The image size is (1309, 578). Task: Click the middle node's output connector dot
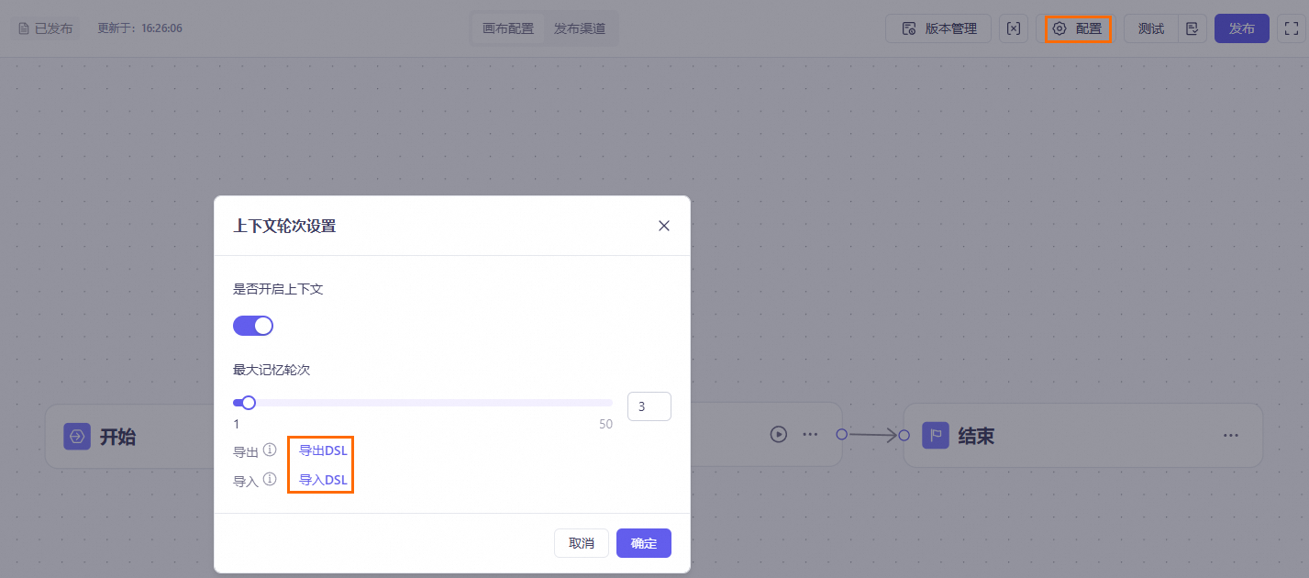point(841,435)
